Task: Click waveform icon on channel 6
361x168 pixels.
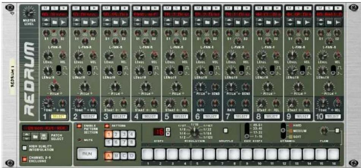Action: [x=216, y=22]
